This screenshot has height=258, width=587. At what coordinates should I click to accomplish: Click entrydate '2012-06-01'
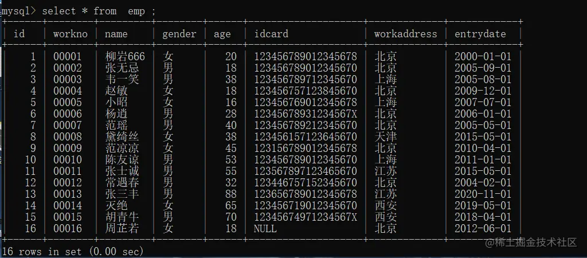click(x=483, y=228)
